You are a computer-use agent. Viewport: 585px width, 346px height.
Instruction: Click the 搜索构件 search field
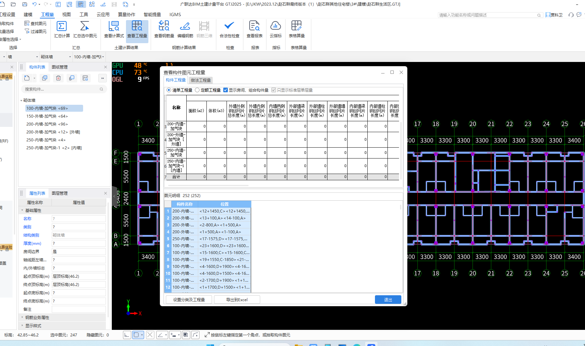point(63,89)
